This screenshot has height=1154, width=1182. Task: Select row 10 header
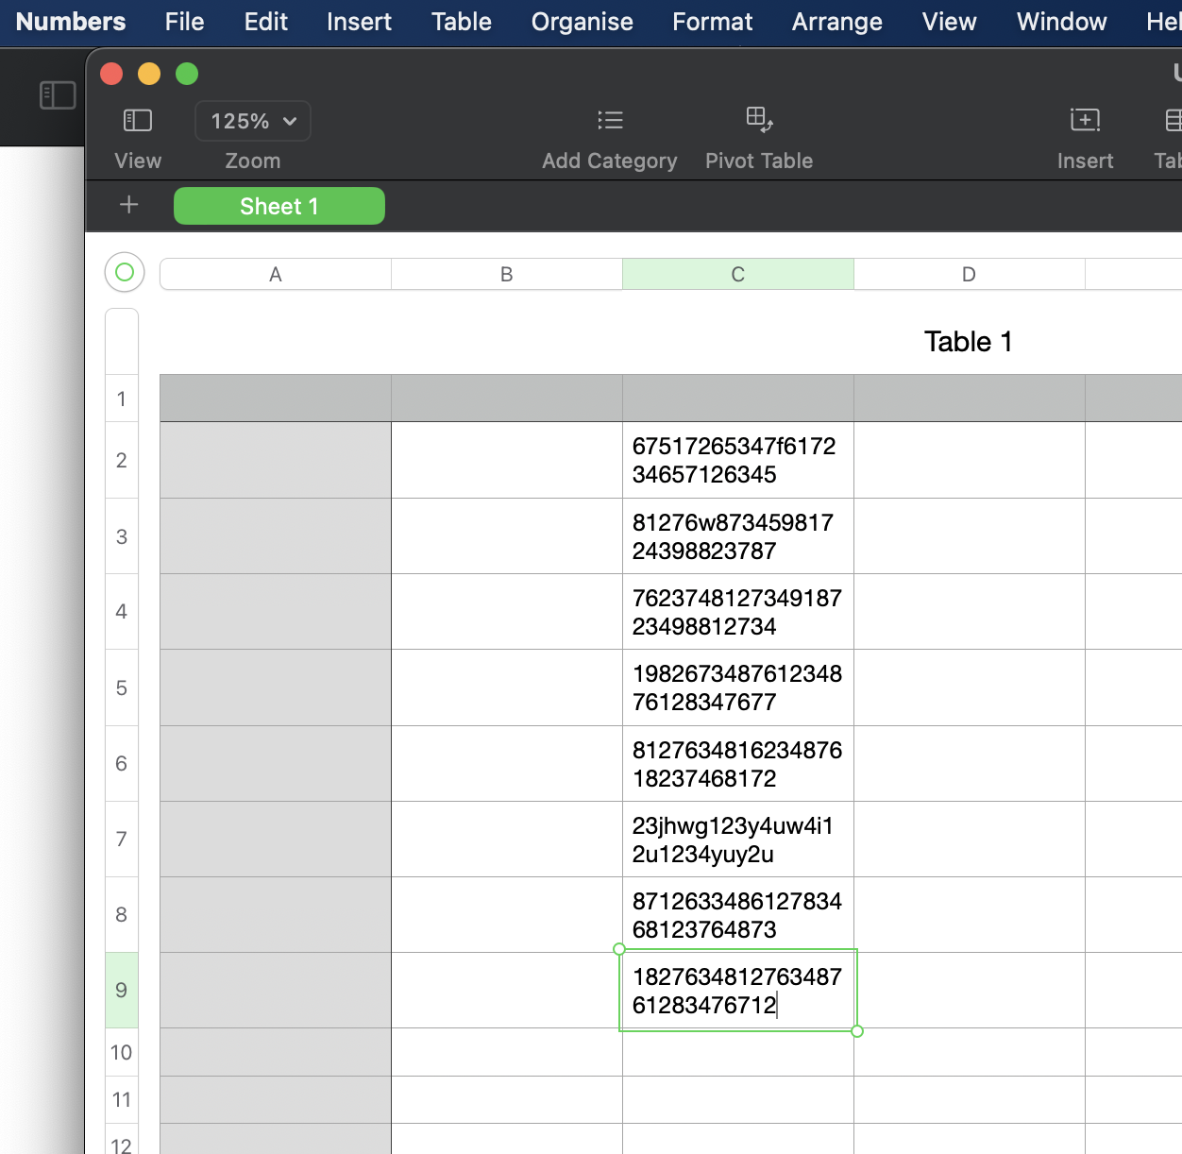pos(122,1052)
